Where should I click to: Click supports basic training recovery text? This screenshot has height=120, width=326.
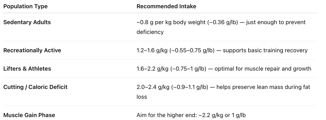click(x=265, y=50)
